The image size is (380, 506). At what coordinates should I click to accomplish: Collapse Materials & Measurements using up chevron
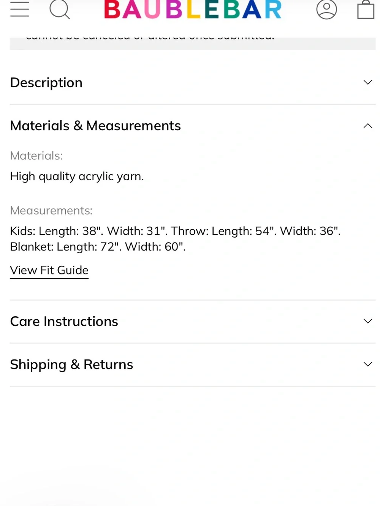[367, 126]
